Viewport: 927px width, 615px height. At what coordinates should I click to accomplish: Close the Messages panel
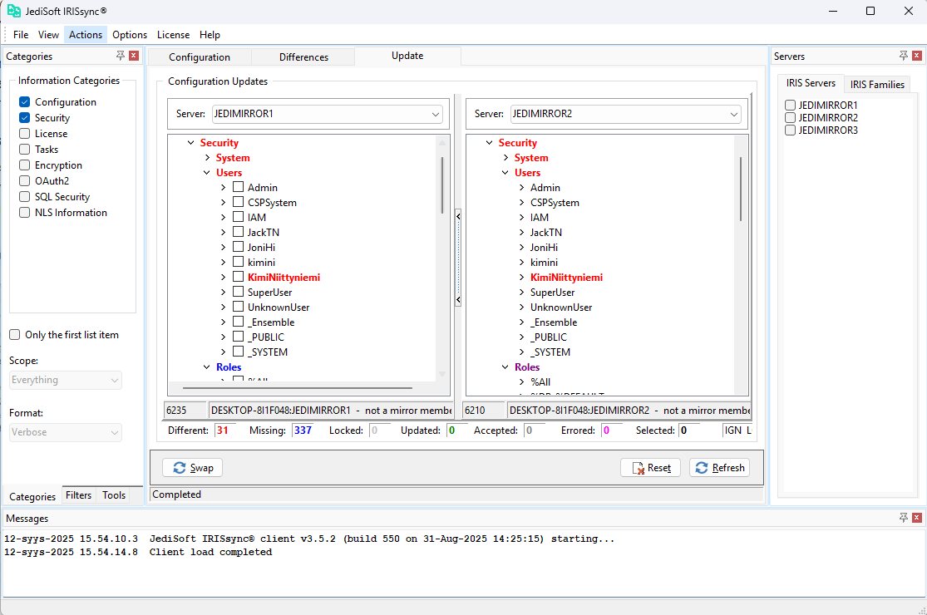(x=917, y=518)
